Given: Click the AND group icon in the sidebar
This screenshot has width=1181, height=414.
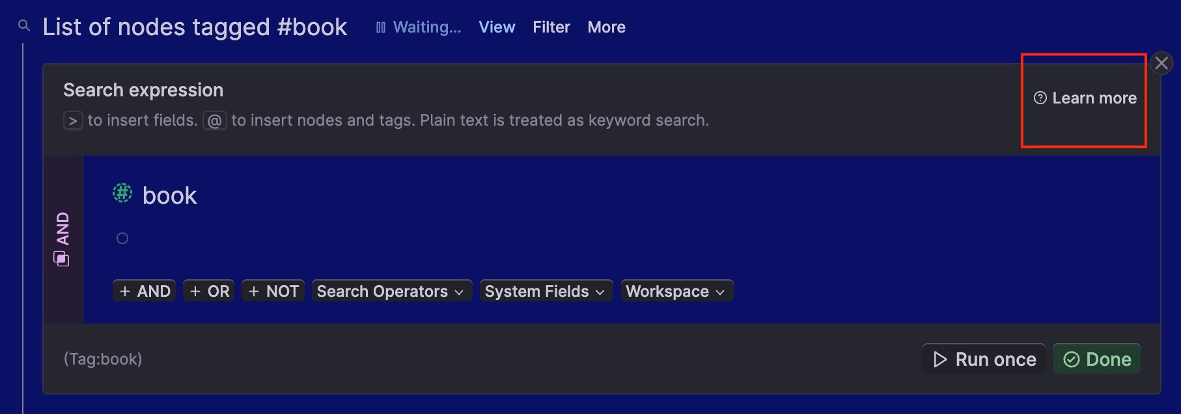Looking at the screenshot, I should point(61,259).
